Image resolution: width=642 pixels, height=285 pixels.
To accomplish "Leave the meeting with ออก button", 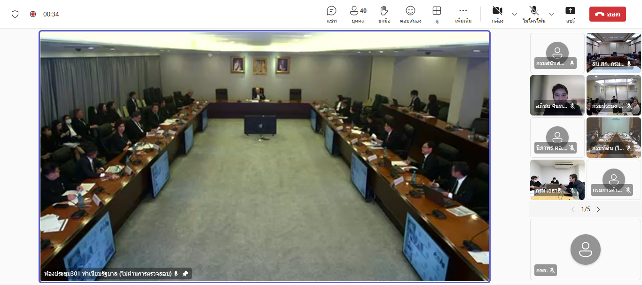I will [607, 14].
